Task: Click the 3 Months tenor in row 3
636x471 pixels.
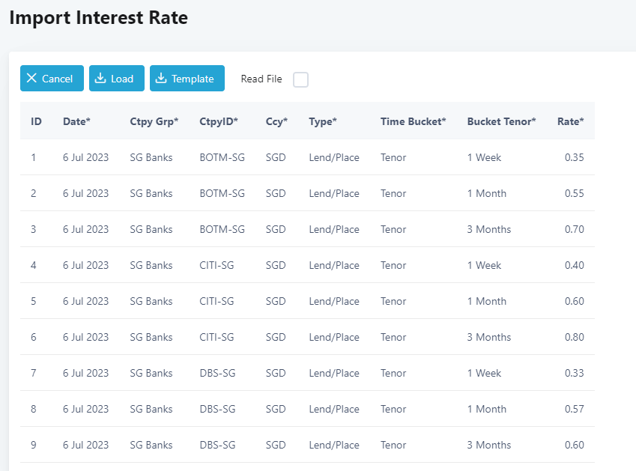Action: click(488, 229)
